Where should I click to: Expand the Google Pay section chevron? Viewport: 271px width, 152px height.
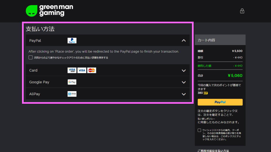(183, 82)
